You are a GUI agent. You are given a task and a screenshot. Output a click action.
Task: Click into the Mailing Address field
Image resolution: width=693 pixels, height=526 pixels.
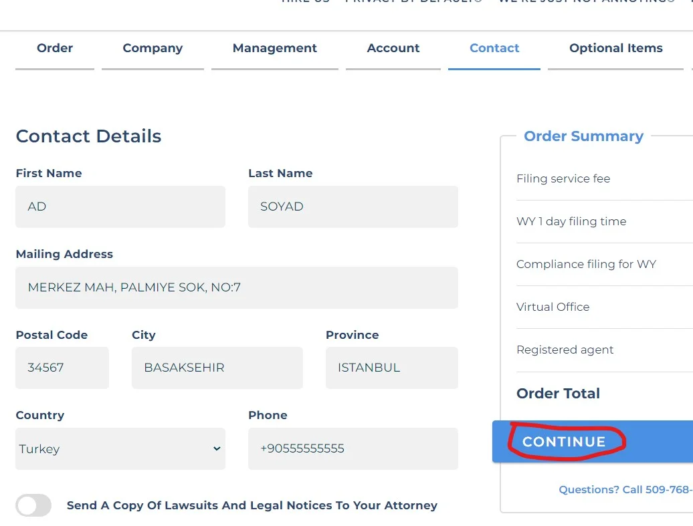pyautogui.click(x=236, y=287)
